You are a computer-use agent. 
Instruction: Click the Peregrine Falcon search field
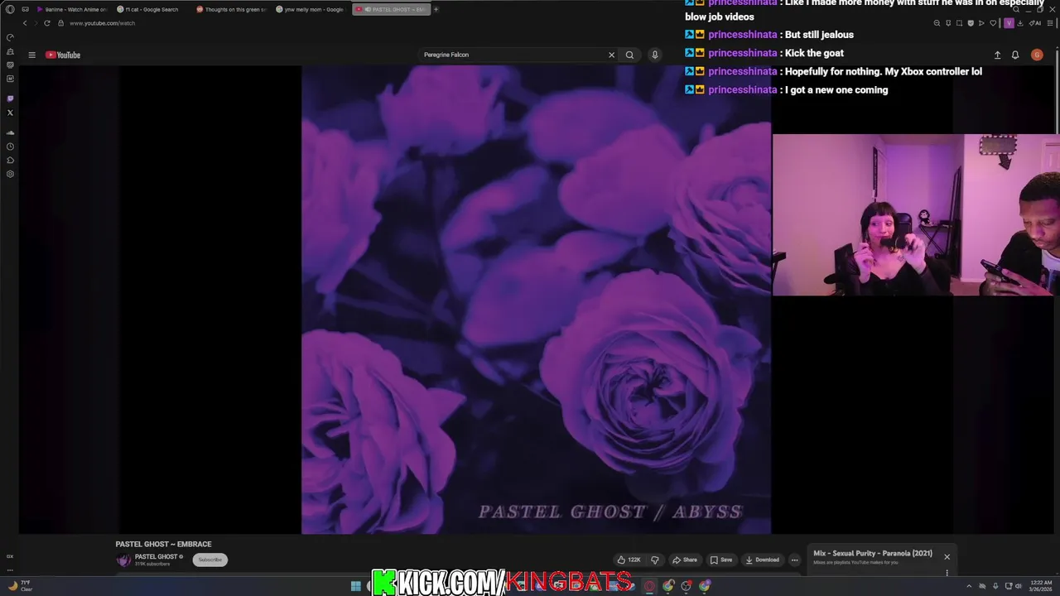(x=513, y=55)
